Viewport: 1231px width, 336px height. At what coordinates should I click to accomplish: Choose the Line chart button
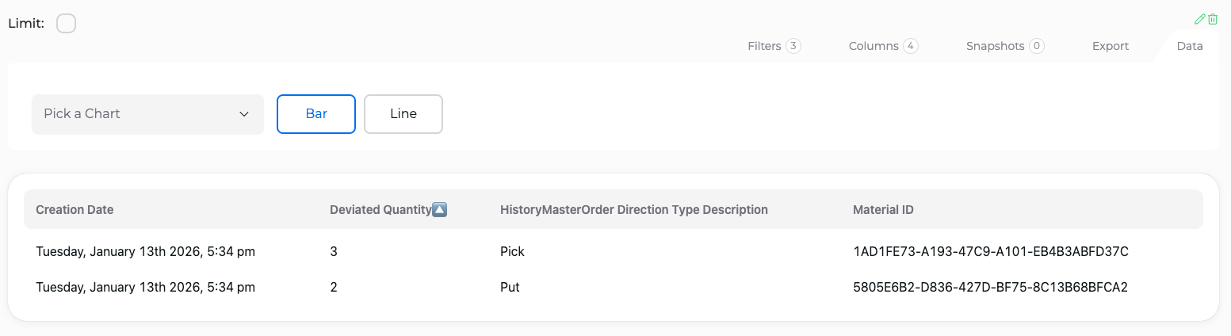coord(403,114)
